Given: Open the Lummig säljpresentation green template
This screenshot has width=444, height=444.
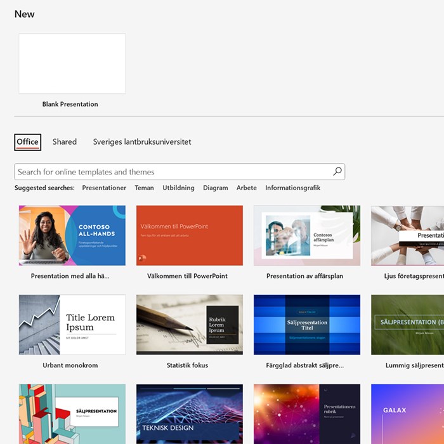Looking at the screenshot, I should [x=407, y=325].
